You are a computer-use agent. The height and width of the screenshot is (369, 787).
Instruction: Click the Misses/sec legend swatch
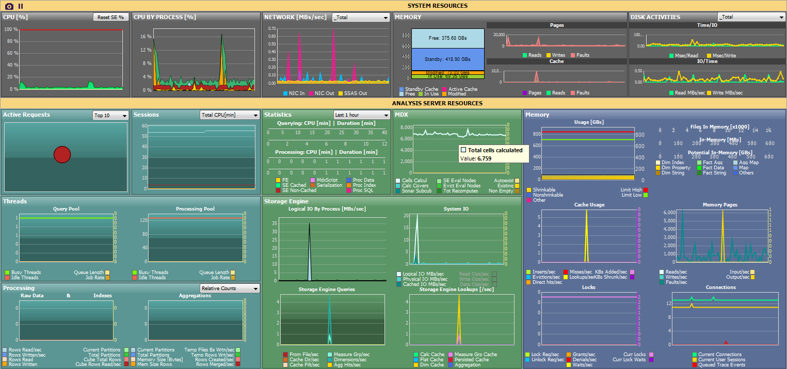pyautogui.click(x=566, y=272)
